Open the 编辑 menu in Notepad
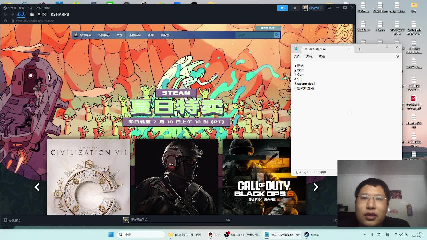Screen dimensions: 427x240 pyautogui.click(x=309, y=56)
